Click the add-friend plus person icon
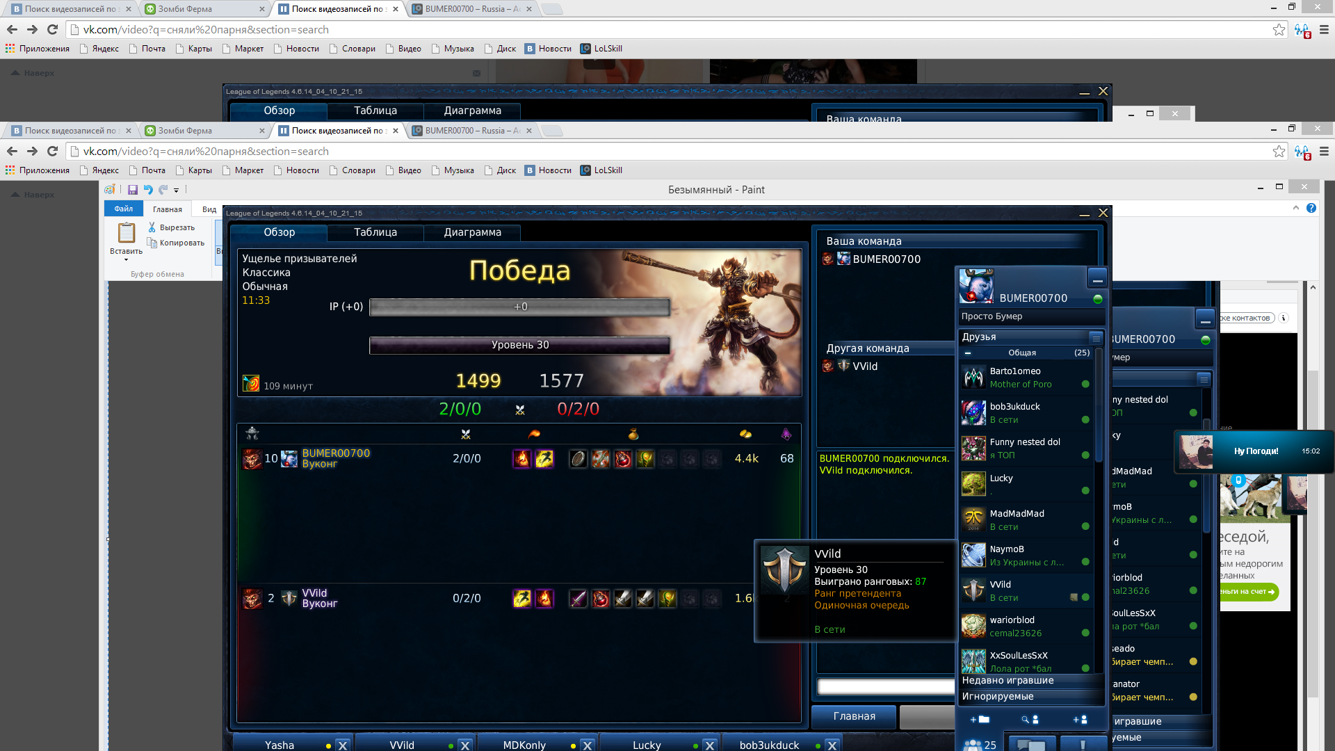The image size is (1335, 751). point(1080,720)
